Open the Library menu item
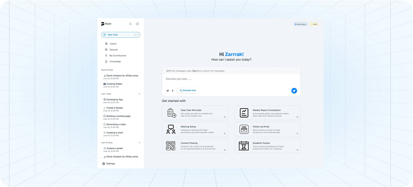 click(113, 44)
